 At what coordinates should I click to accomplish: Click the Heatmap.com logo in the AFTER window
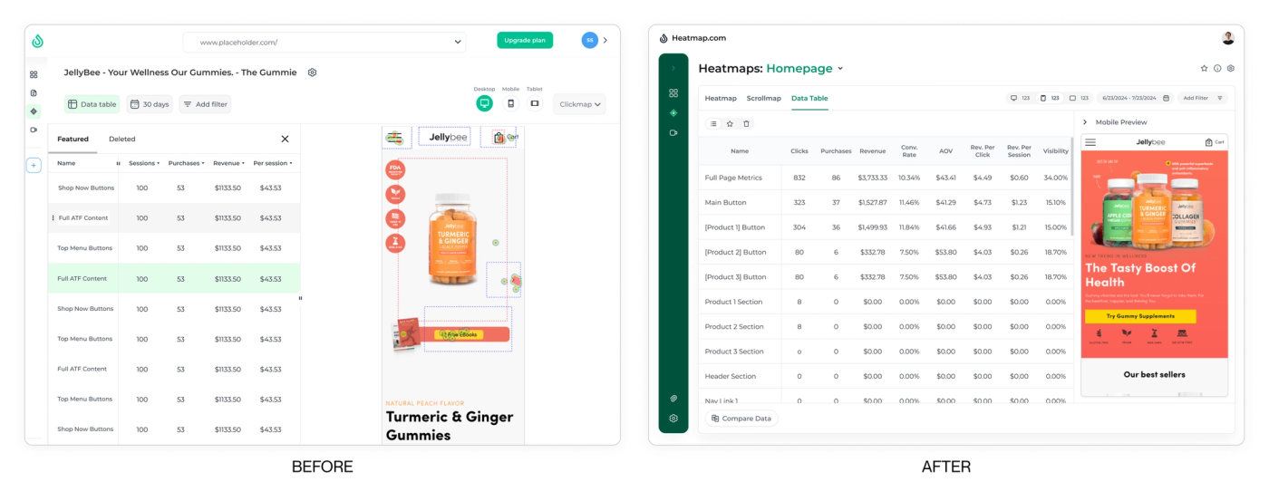pyautogui.click(x=693, y=38)
